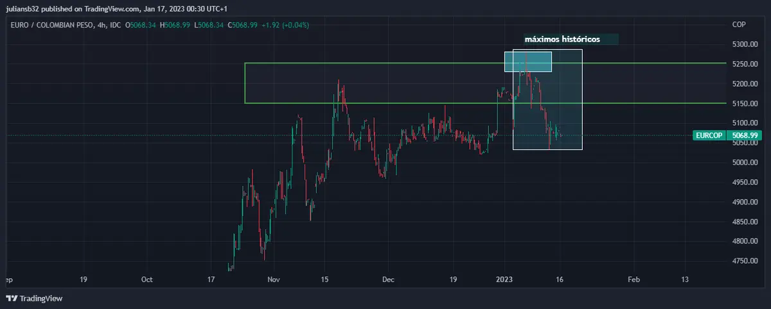Click the TradingView logo icon
The height and width of the screenshot is (309, 771).
pyautogui.click(x=11, y=298)
